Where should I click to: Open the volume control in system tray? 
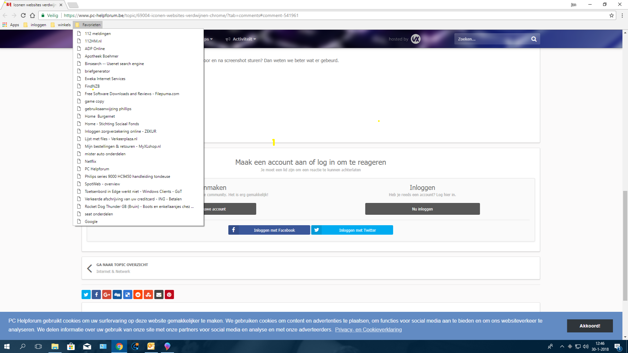click(x=586, y=346)
